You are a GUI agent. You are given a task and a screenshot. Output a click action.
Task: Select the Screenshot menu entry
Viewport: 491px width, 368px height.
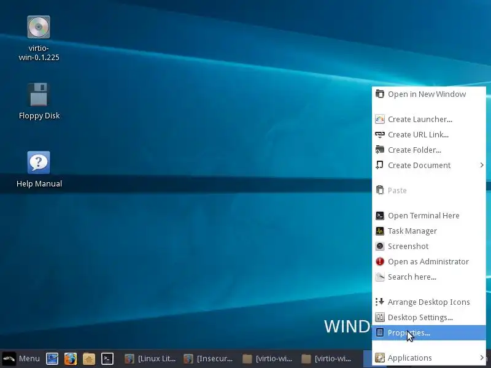pos(428,247)
